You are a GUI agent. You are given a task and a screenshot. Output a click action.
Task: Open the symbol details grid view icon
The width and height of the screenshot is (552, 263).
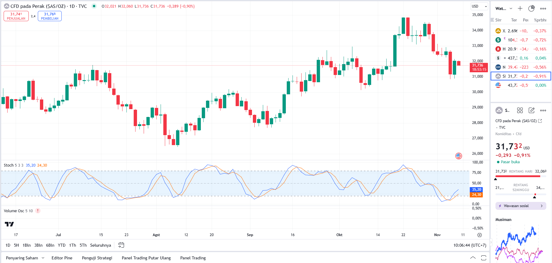520,110
